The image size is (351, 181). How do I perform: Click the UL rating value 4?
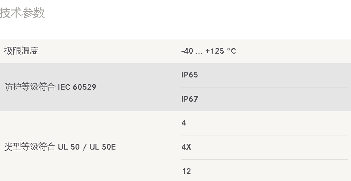(184, 123)
